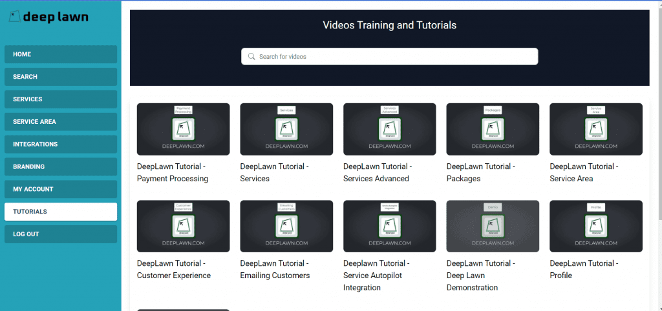Open the Services Advanced video thumbnail
The width and height of the screenshot is (662, 311).
pos(390,130)
